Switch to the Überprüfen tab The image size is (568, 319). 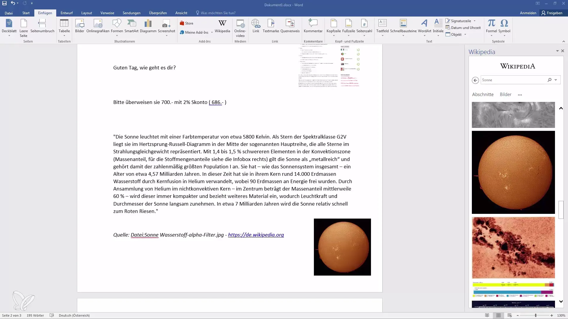pyautogui.click(x=158, y=13)
